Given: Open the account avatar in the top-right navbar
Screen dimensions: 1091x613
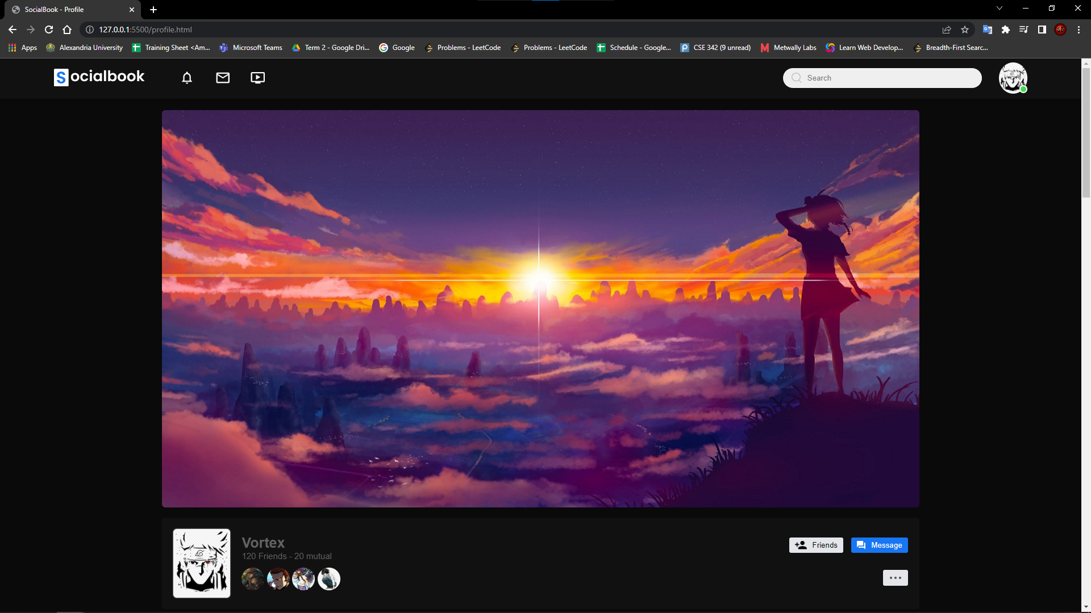Looking at the screenshot, I should coord(1013,78).
